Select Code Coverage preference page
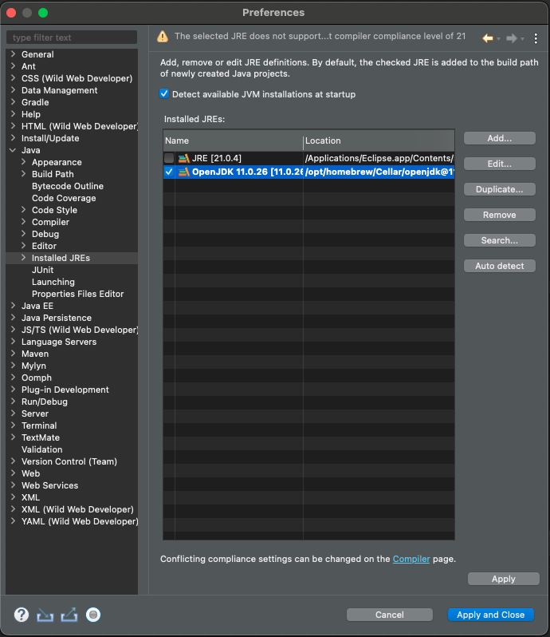 coord(64,198)
